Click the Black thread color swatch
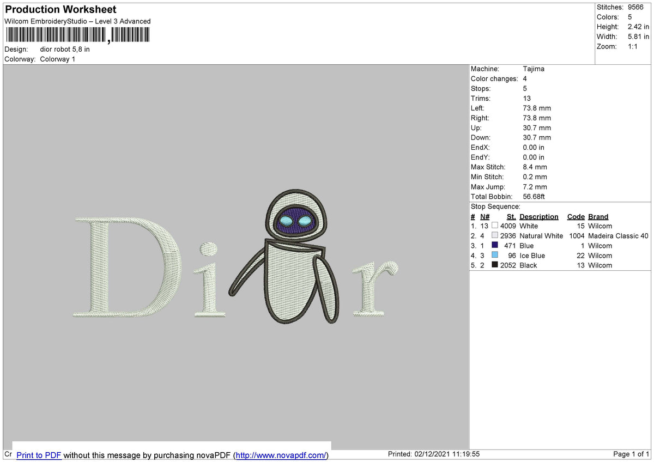 tap(495, 265)
